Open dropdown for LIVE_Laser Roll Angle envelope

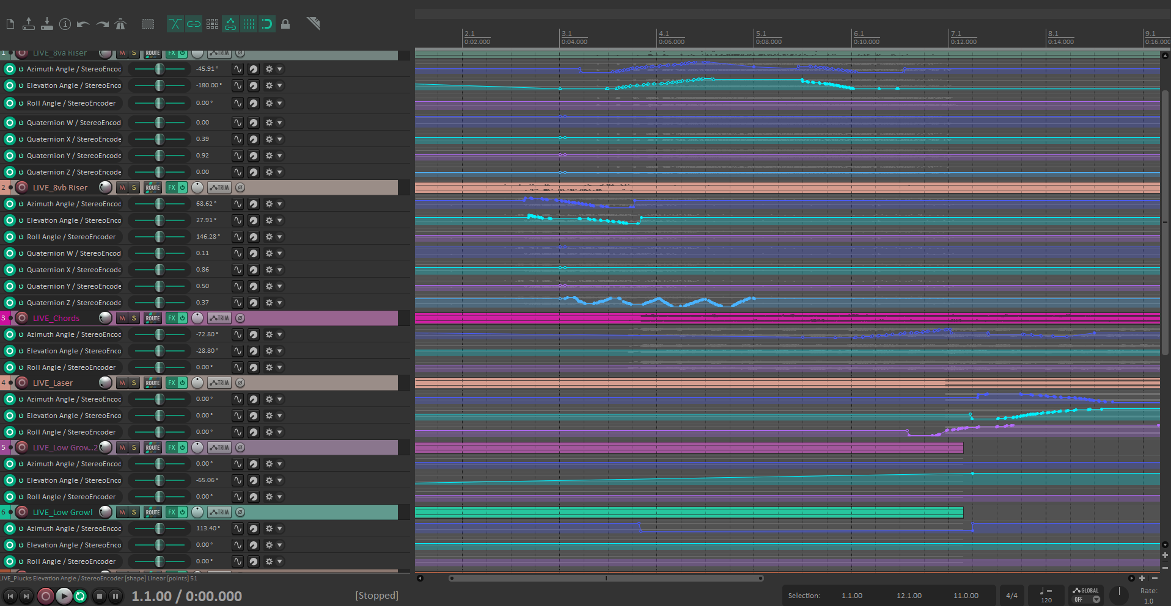280,432
